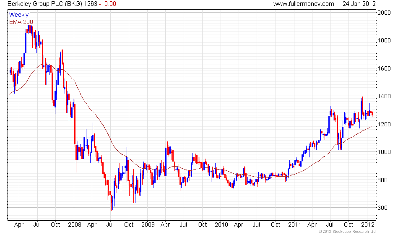
Task: Select the blue Weekly legend label
Action: pos(18,15)
